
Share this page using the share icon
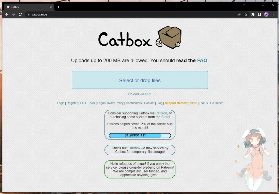pyautogui.click(x=239, y=14)
